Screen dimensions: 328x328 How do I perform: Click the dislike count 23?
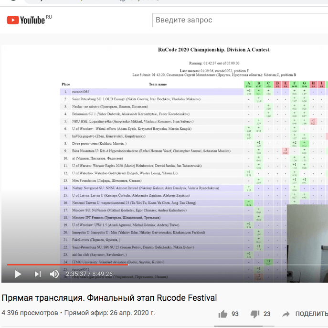pos(267,314)
